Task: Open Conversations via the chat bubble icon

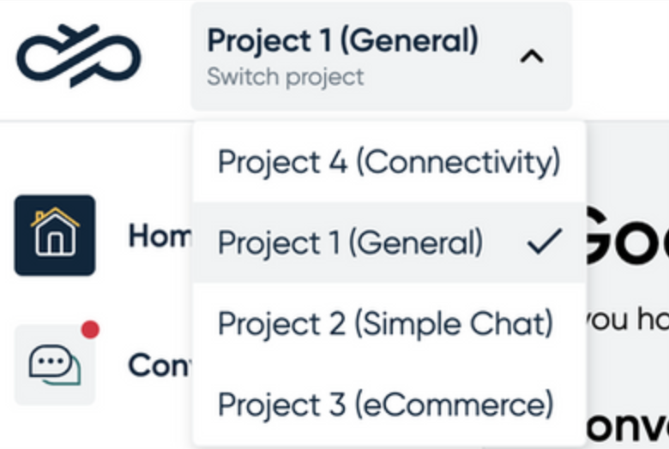Action: (55, 364)
